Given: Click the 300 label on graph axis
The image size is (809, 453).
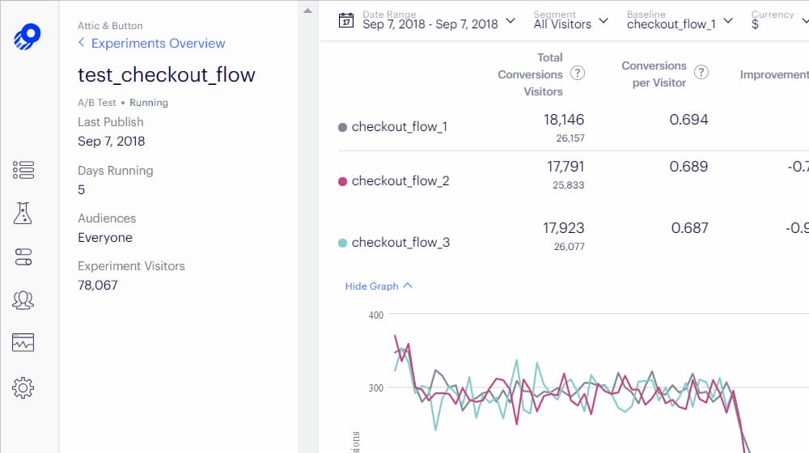Looking at the screenshot, I should pos(375,388).
